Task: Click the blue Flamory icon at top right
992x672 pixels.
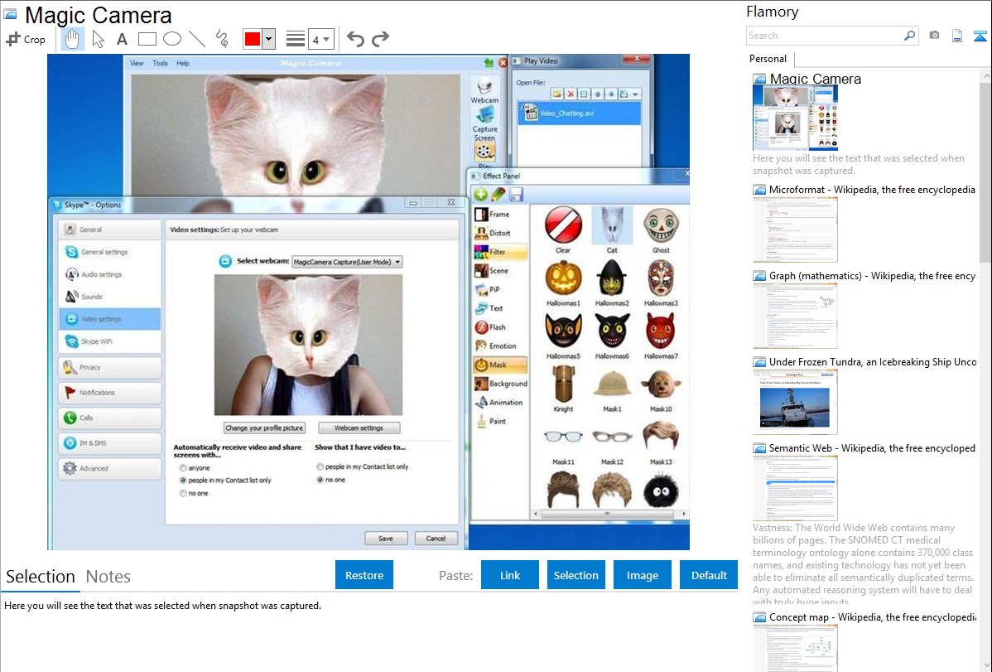Action: [980, 36]
